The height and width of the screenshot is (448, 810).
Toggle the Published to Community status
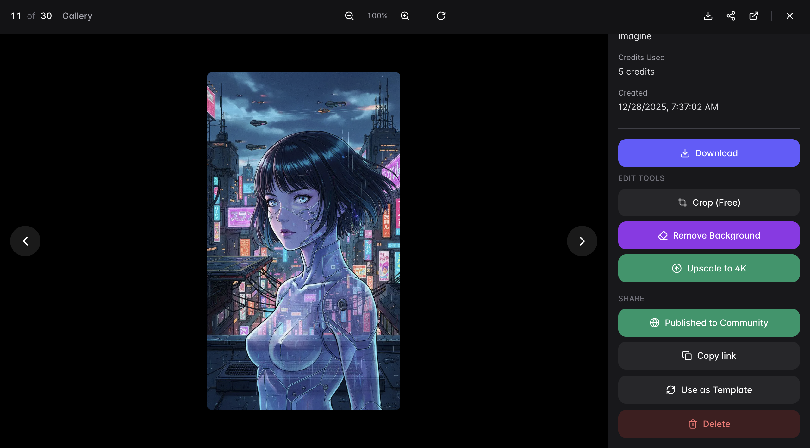click(x=709, y=323)
